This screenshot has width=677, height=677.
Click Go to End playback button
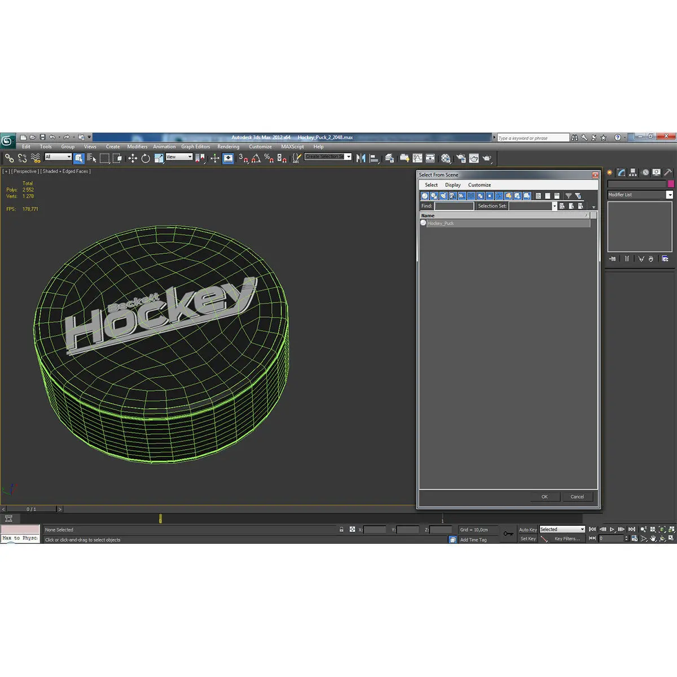tap(632, 529)
